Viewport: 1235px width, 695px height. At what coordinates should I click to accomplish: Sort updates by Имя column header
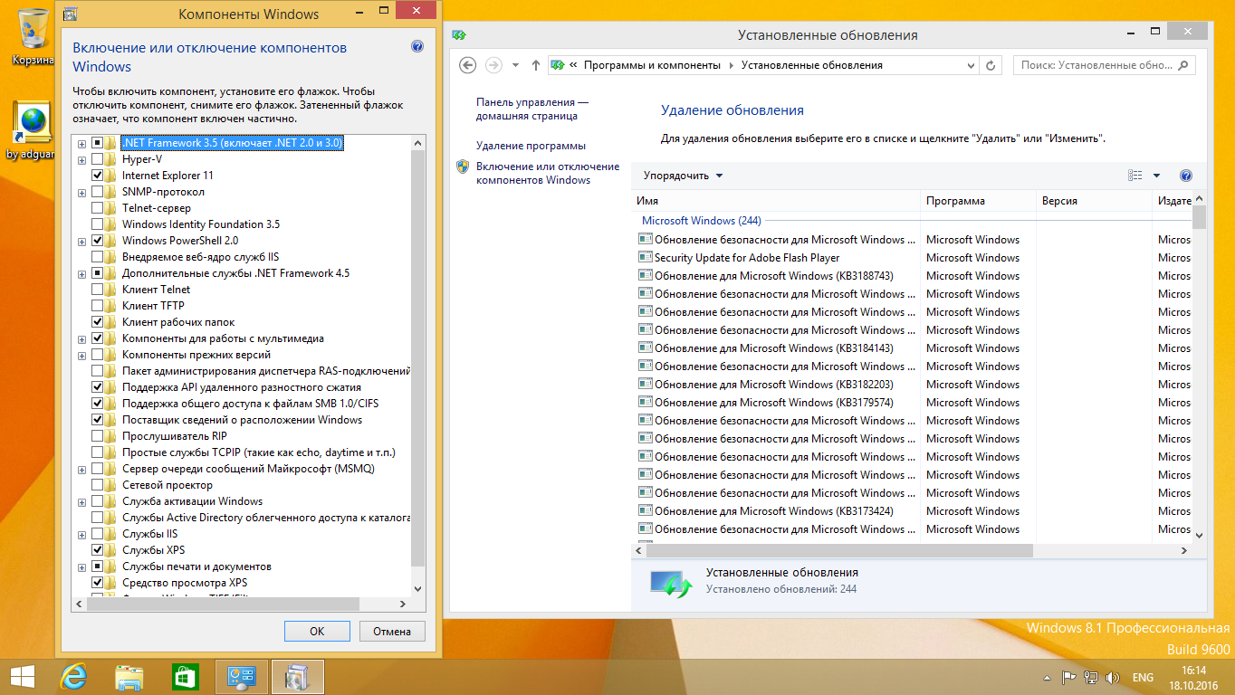[x=776, y=201]
